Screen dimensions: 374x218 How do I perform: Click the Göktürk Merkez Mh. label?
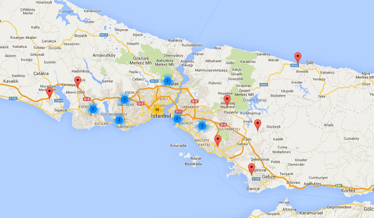click(x=141, y=60)
